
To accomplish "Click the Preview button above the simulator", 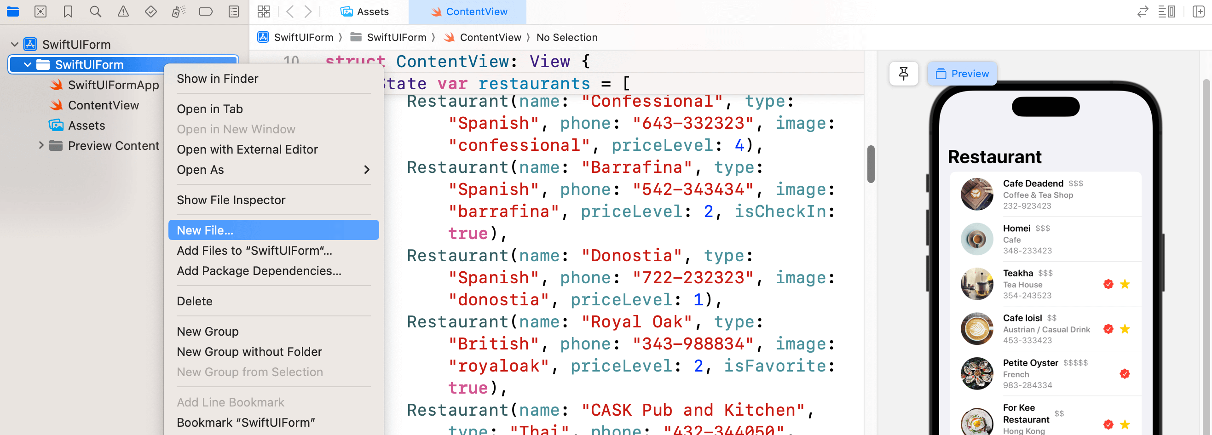I will [x=962, y=74].
